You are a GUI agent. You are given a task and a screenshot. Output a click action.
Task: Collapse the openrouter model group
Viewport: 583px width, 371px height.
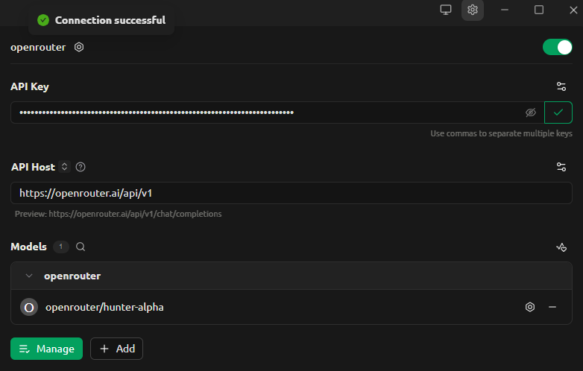[29, 276]
